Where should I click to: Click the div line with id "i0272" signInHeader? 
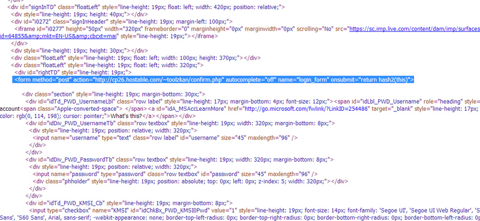[122, 22]
